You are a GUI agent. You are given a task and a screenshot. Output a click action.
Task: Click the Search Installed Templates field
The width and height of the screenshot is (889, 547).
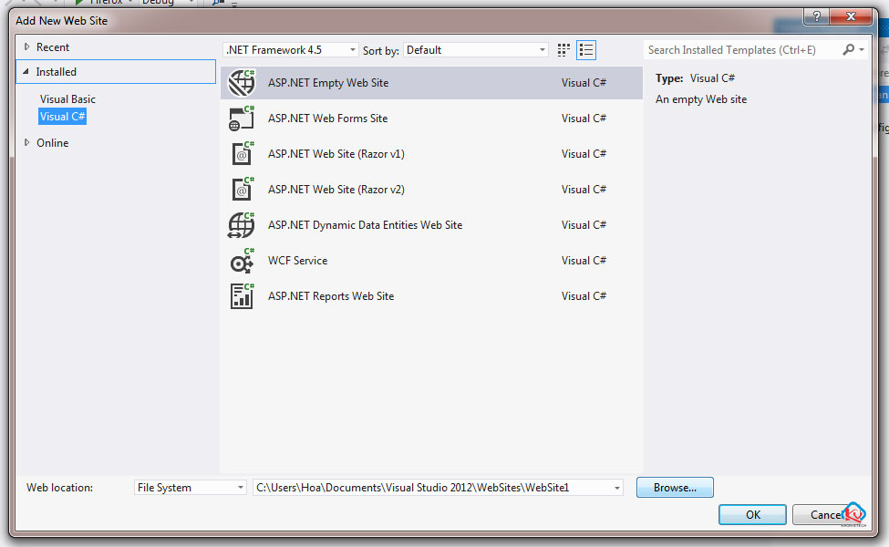(x=743, y=50)
